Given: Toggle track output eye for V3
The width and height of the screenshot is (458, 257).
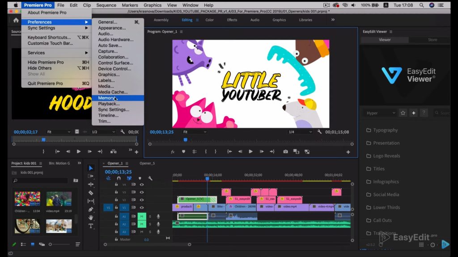Looking at the screenshot, I should point(142,192).
